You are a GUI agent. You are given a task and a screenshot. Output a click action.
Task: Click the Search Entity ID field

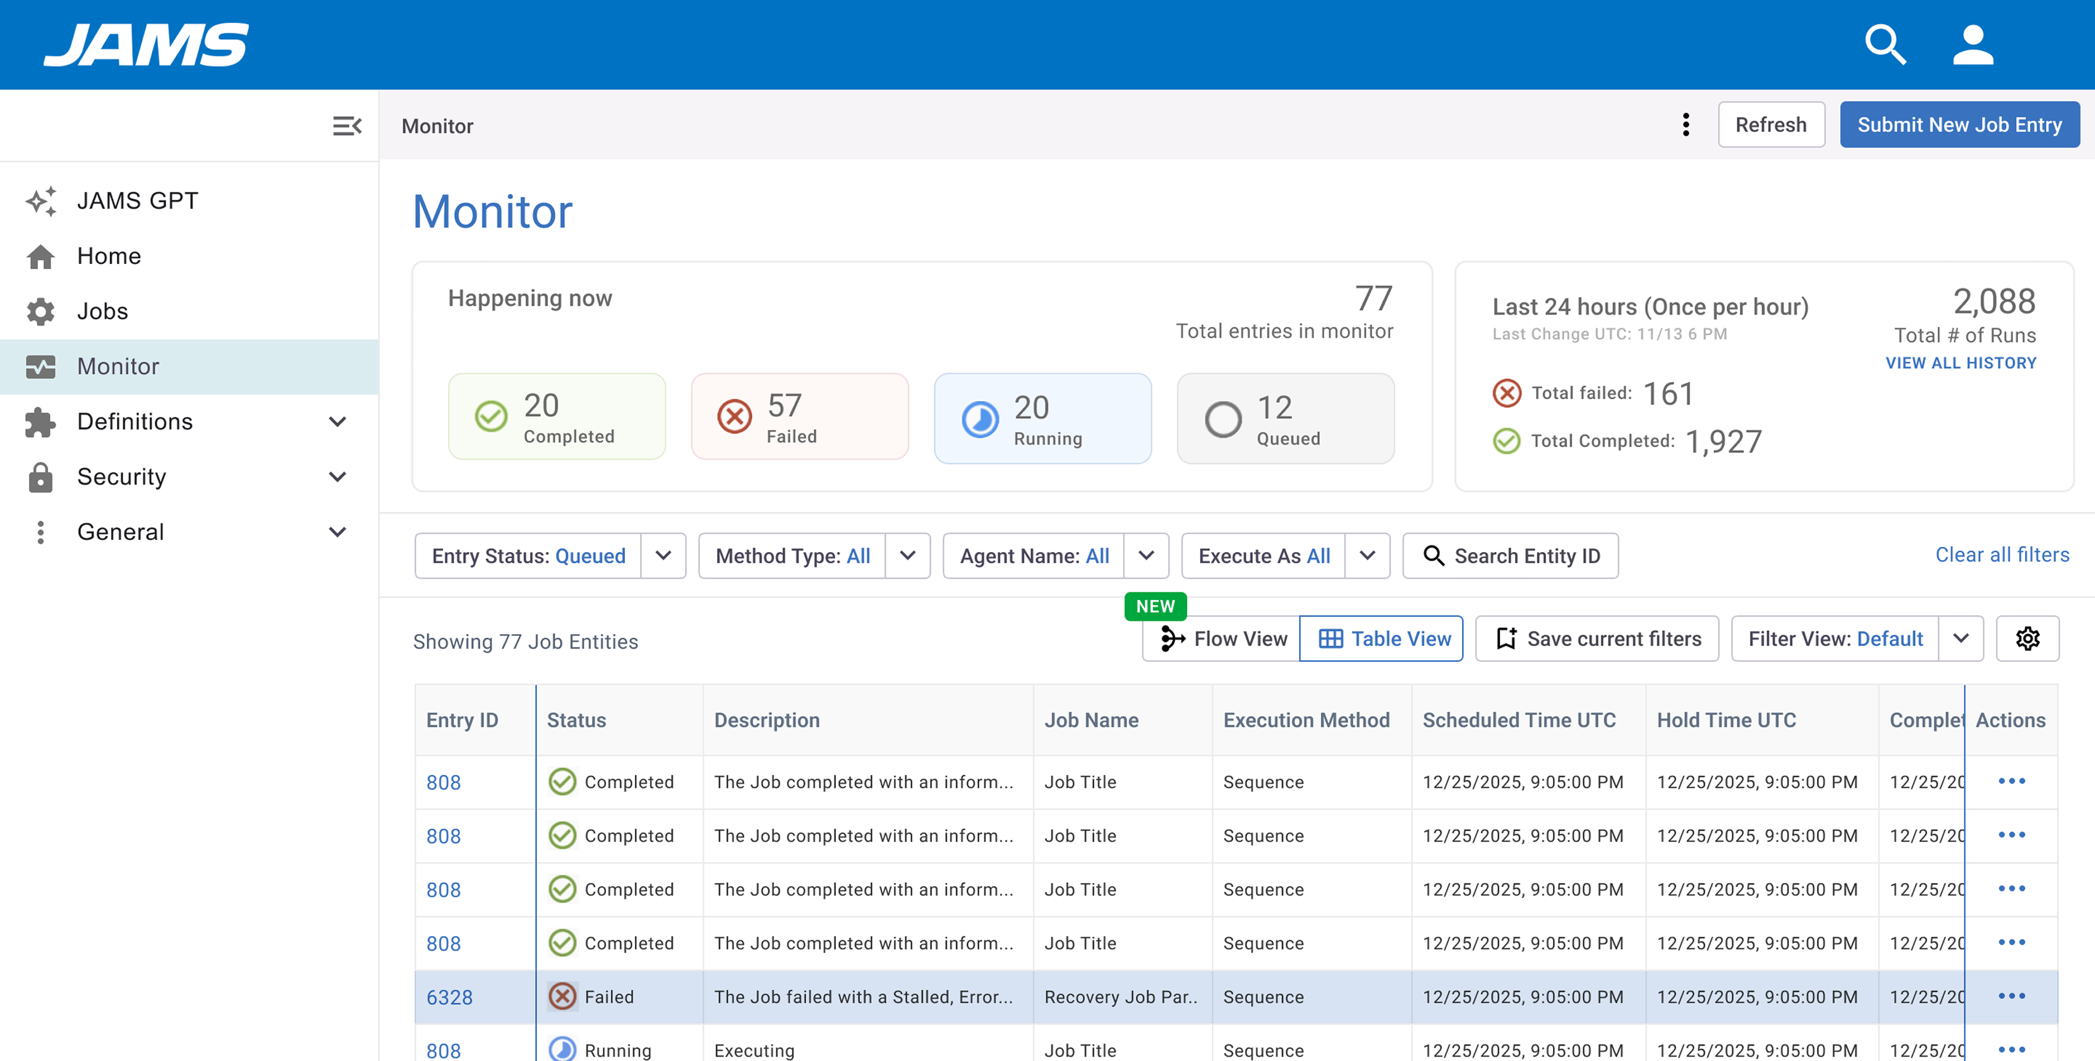pyautogui.click(x=1510, y=556)
